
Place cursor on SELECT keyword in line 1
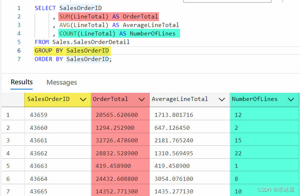(45, 8)
